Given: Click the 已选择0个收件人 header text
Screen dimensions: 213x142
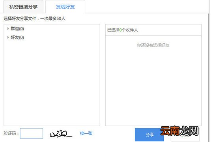Looking at the screenshot, I should click(123, 30).
